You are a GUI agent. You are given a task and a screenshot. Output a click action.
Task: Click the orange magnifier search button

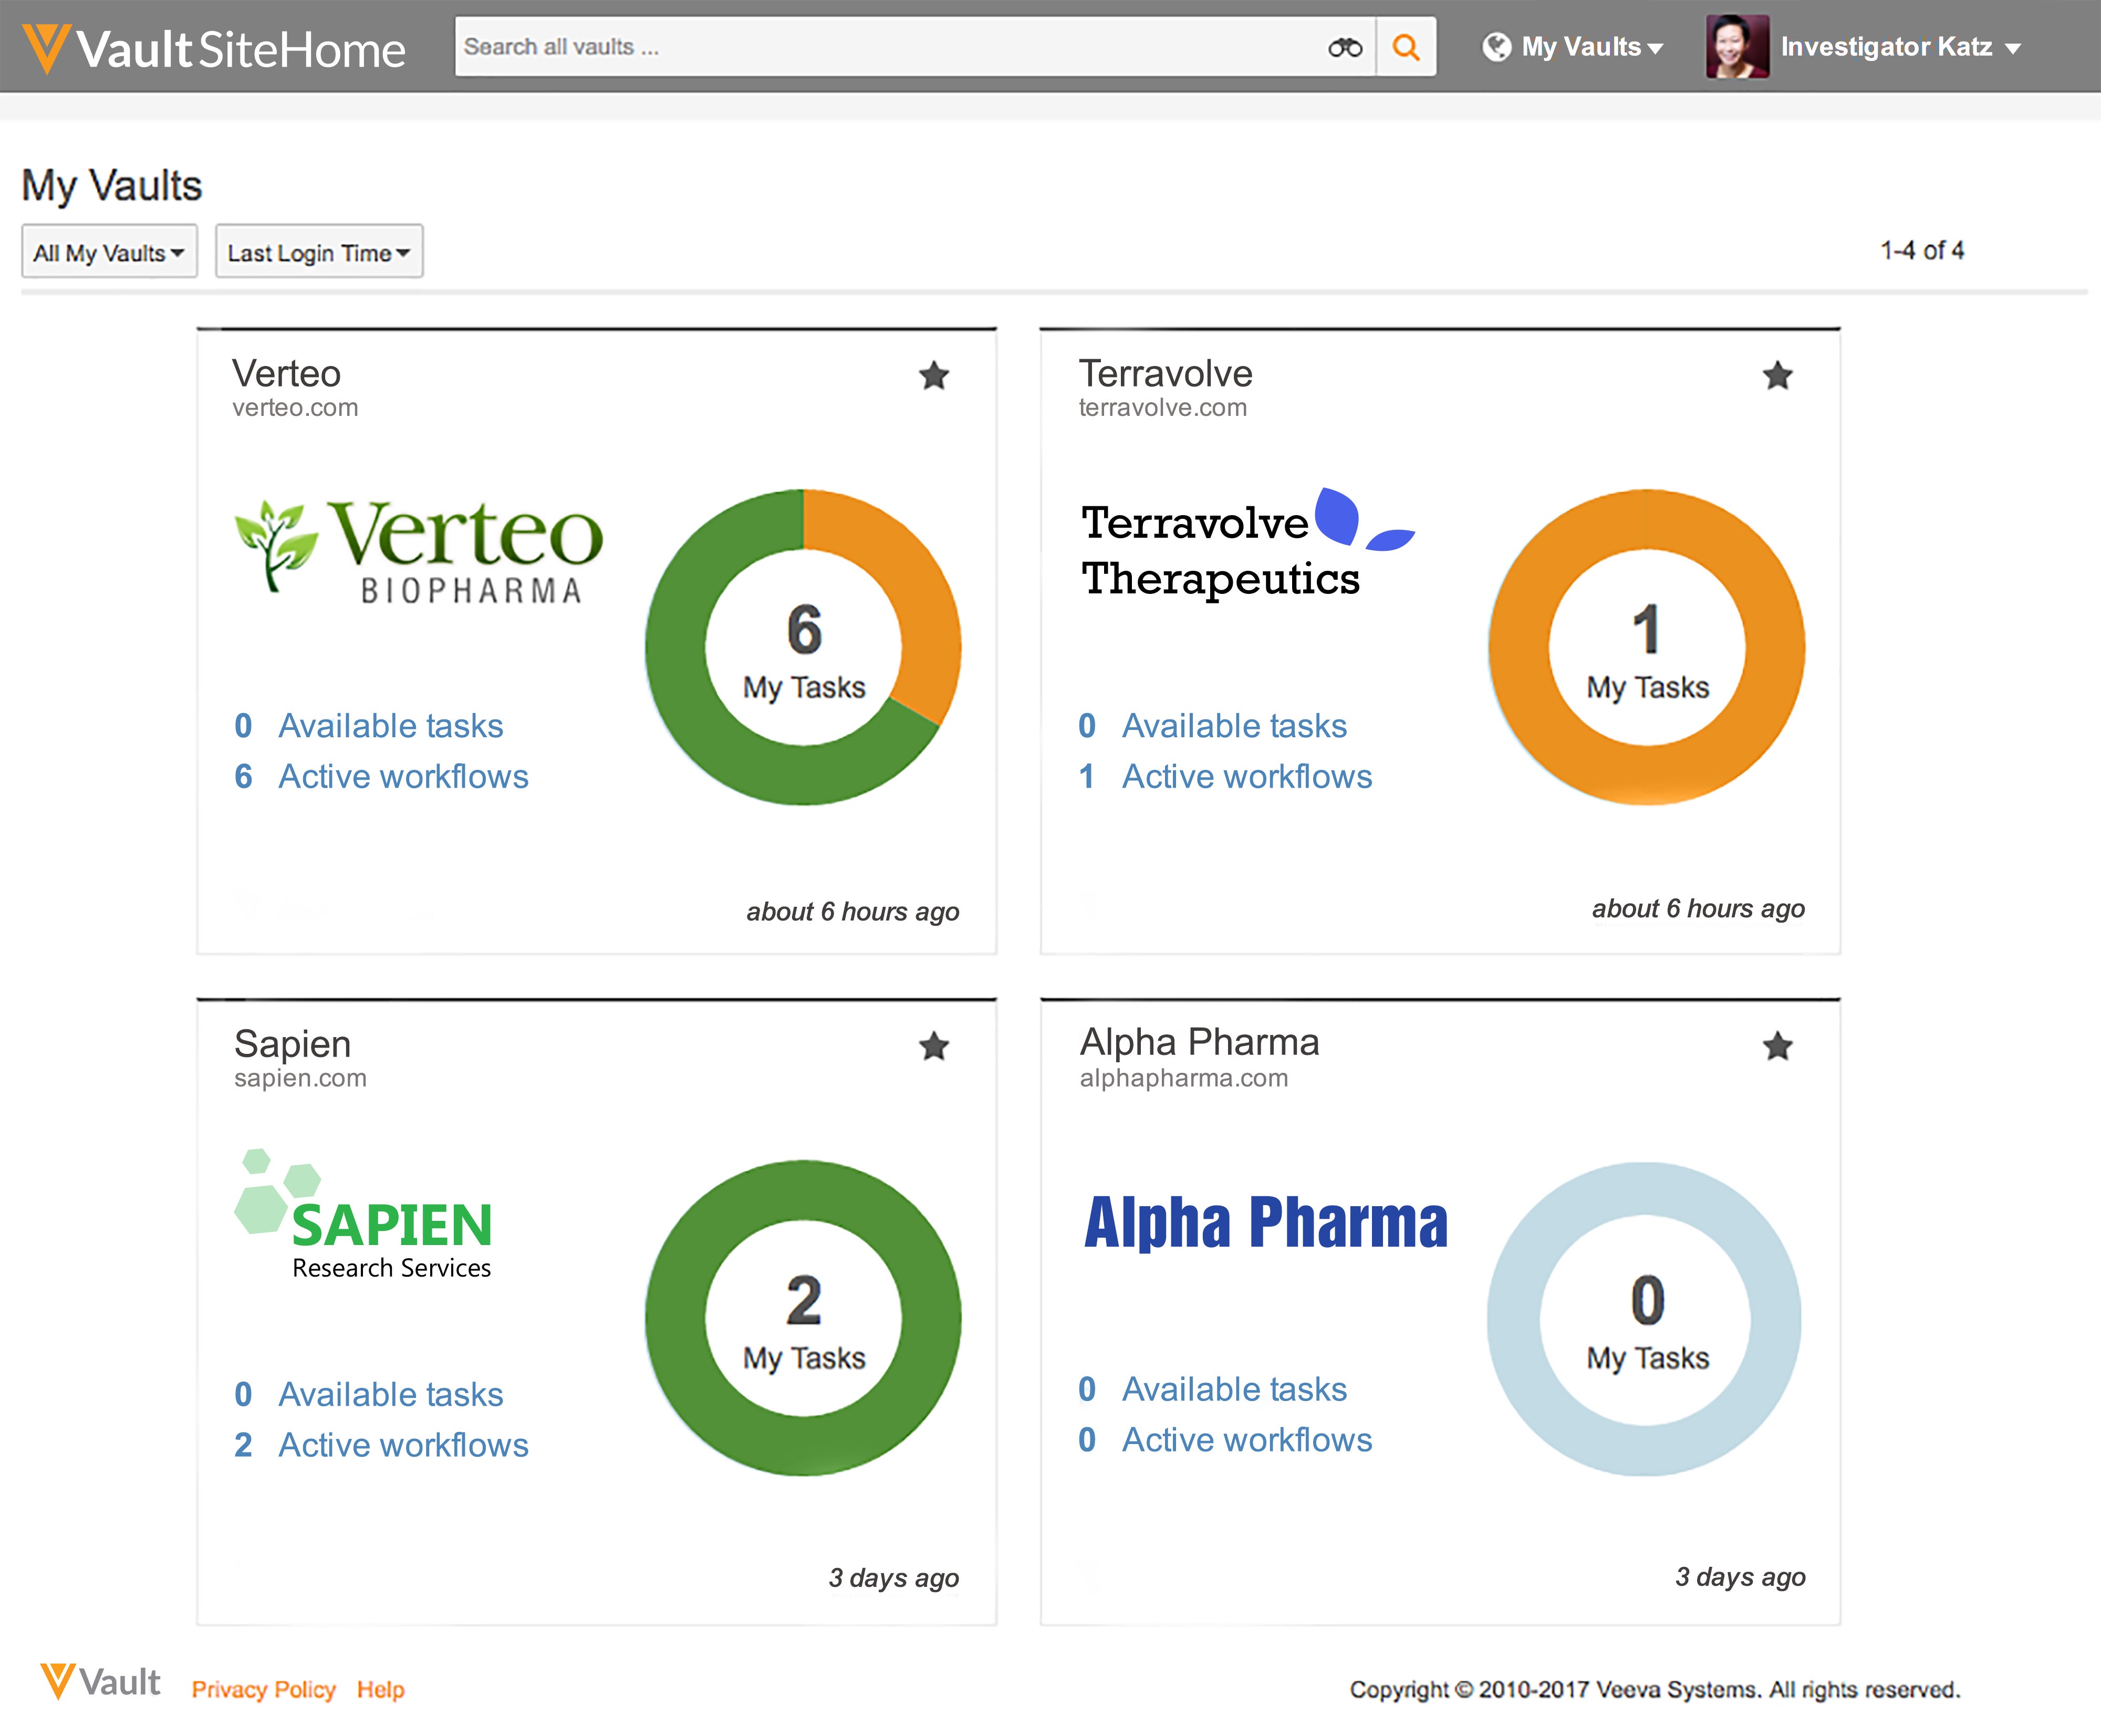(x=1405, y=47)
